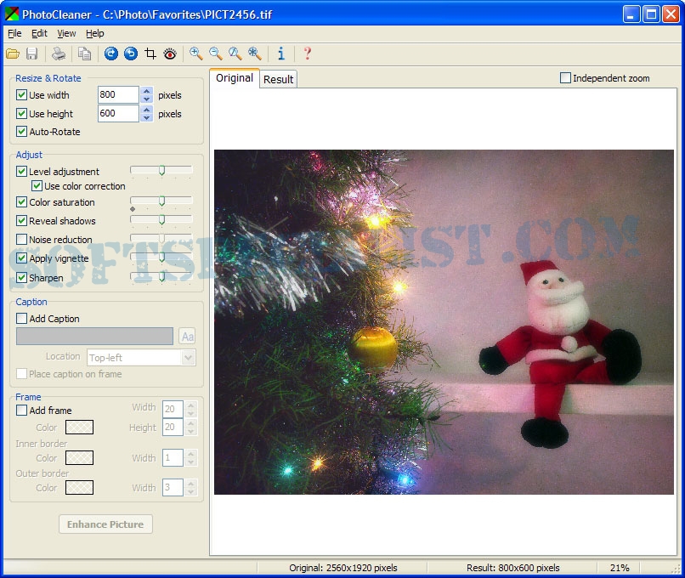
Task: Open the caption Location dropdown
Action: (189, 358)
